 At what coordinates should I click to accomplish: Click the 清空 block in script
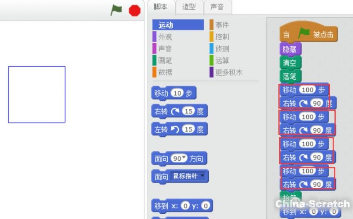pos(289,63)
